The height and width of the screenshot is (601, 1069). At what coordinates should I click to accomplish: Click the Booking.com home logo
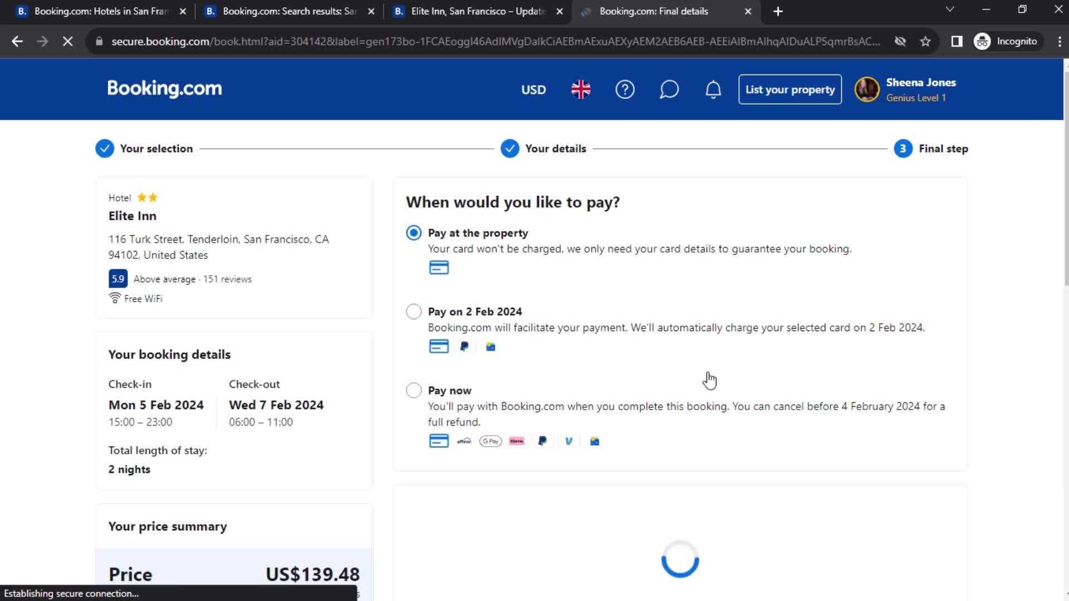pos(164,89)
